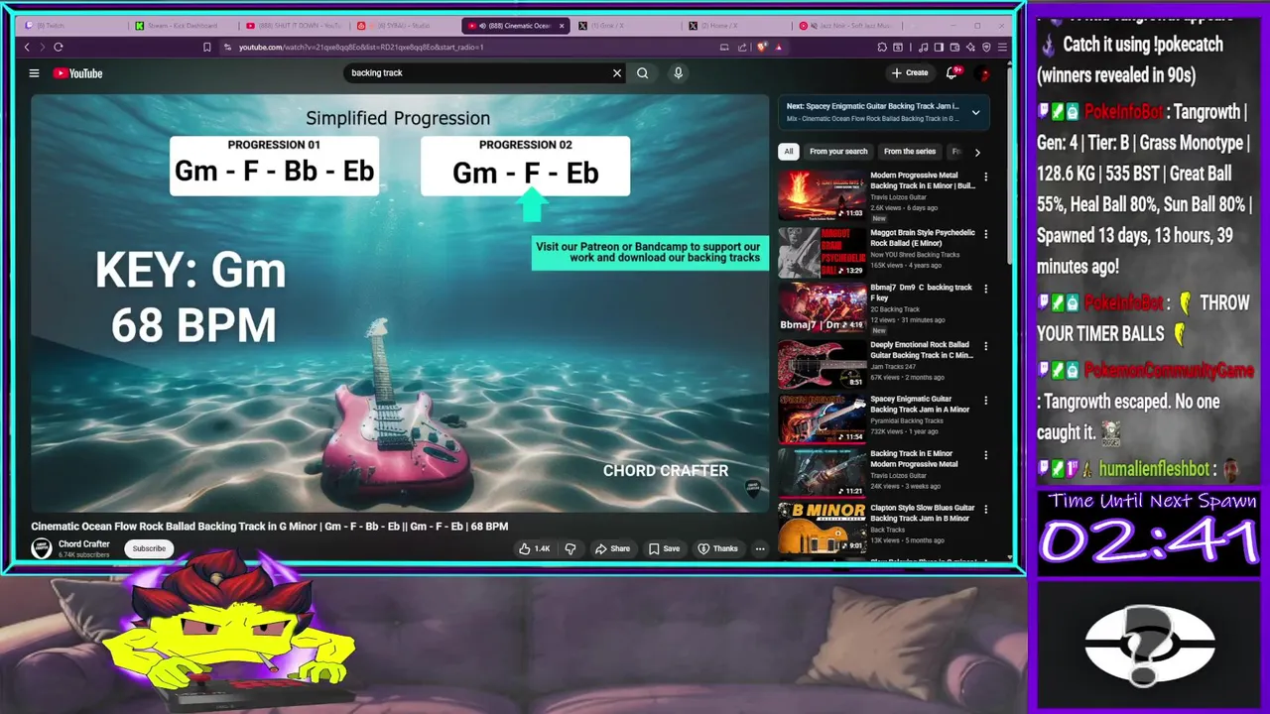1270x714 pixels.
Task: Open the Chord Crafter channel avatar
Action: click(x=42, y=548)
